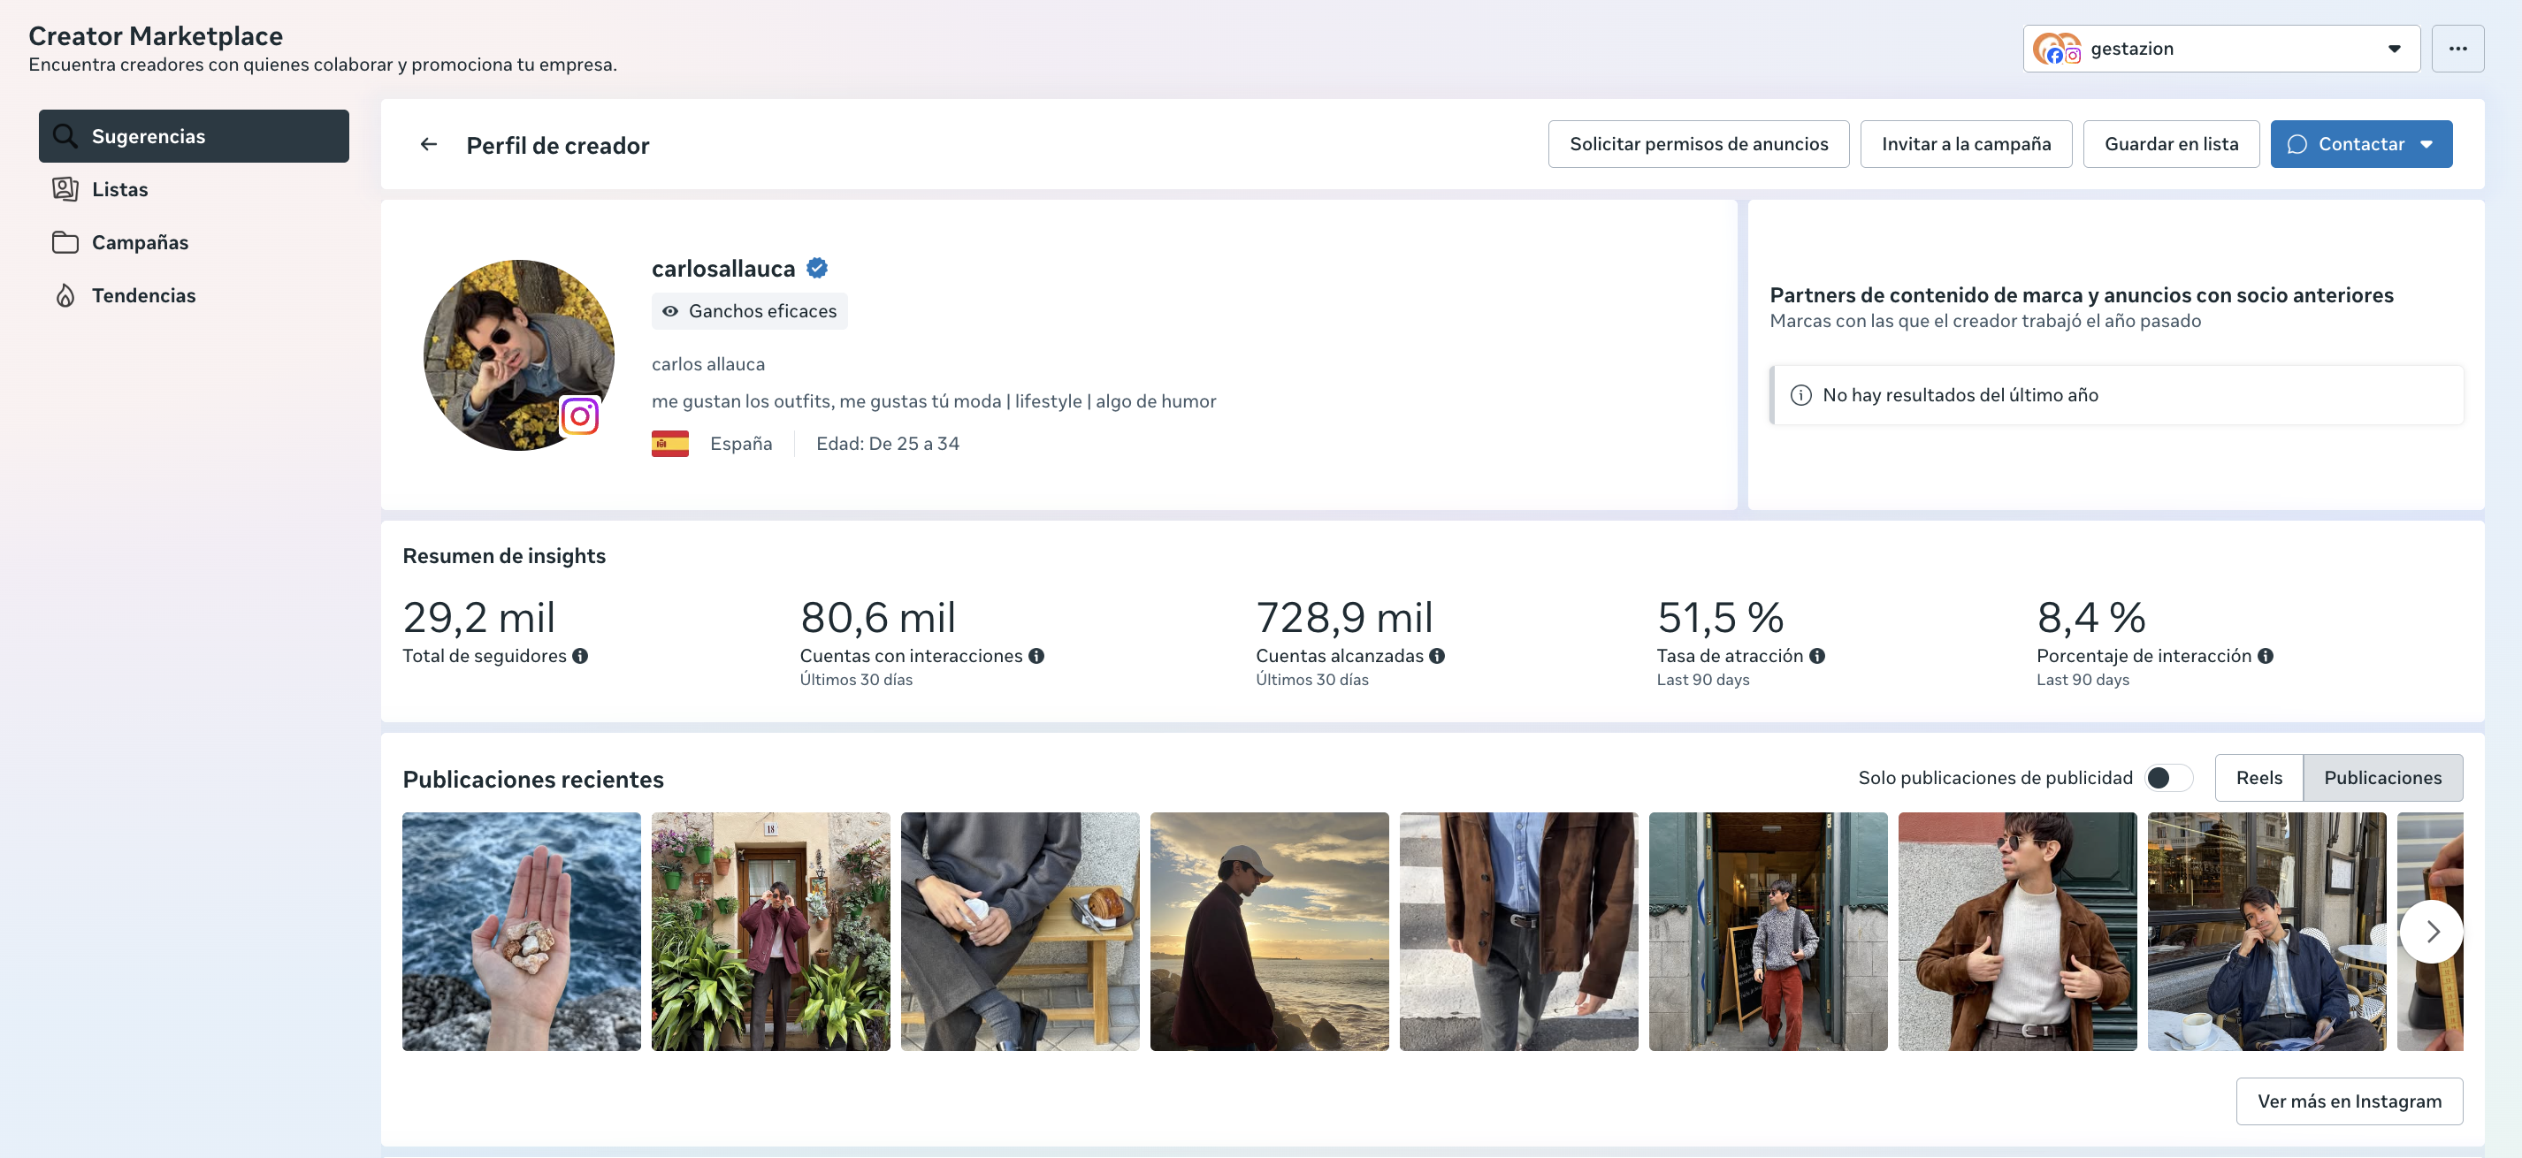The height and width of the screenshot is (1158, 2522).
Task: Click the blue verified badge next to carlosallauca
Action: pyautogui.click(x=816, y=268)
